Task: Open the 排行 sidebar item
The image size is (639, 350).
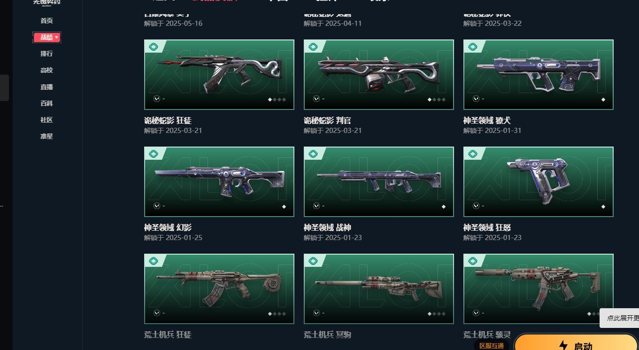Action: (46, 54)
